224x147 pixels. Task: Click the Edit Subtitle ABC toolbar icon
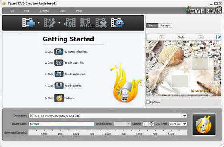click(85, 22)
